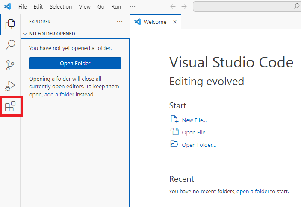Viewport: 301px width, 207px height.
Task: Go forward using the right arrow
Action: tap(184, 7)
